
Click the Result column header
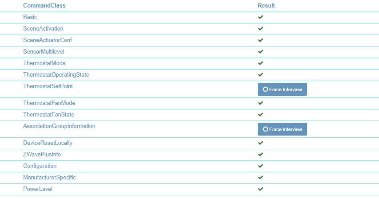[x=266, y=6]
